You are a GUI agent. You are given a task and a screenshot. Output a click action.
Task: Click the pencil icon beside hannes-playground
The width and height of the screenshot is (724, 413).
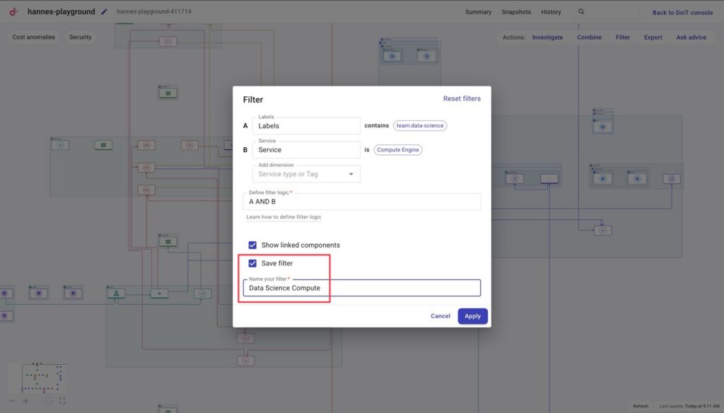click(105, 12)
